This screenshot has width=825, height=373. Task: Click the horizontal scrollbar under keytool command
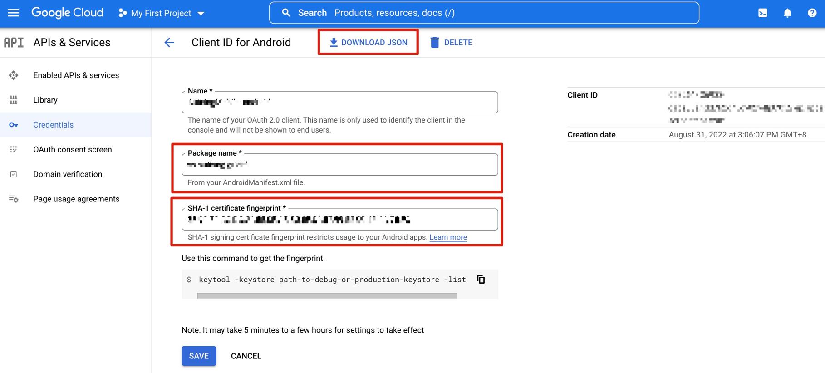click(327, 296)
